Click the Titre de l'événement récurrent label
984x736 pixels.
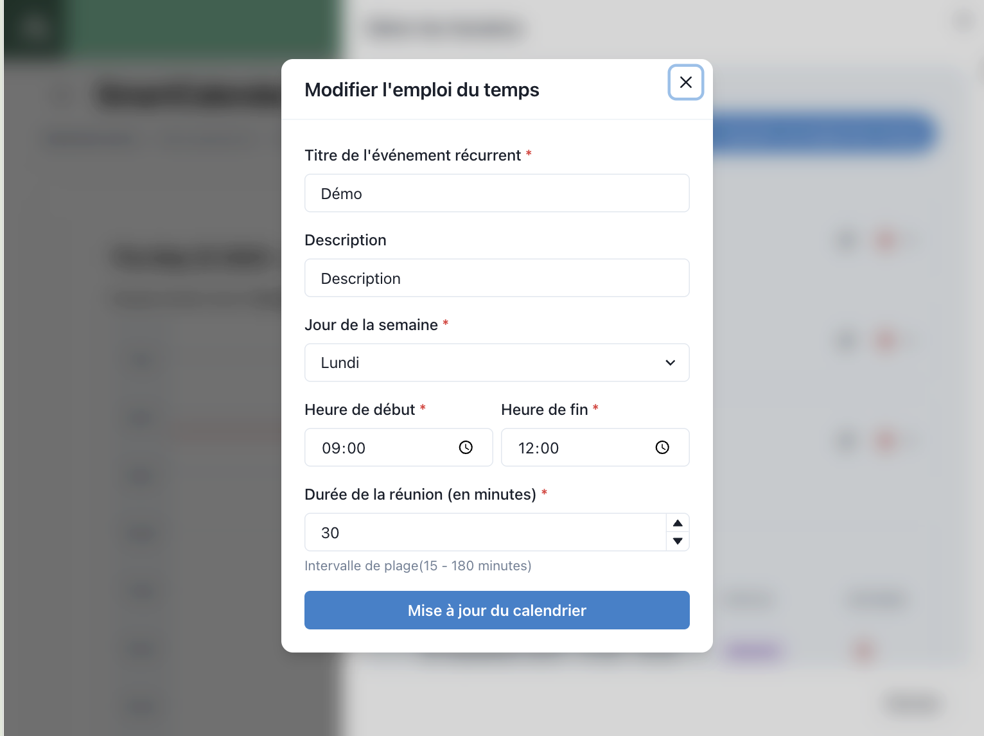(412, 155)
